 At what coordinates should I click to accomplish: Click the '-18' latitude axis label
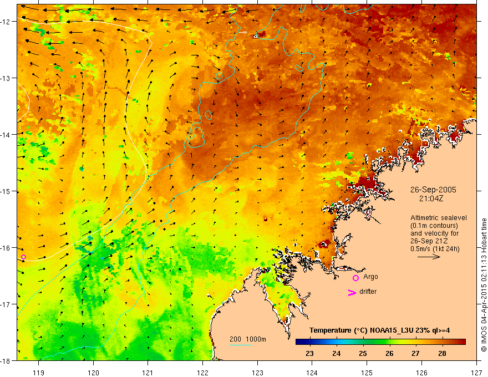(x=6, y=361)
